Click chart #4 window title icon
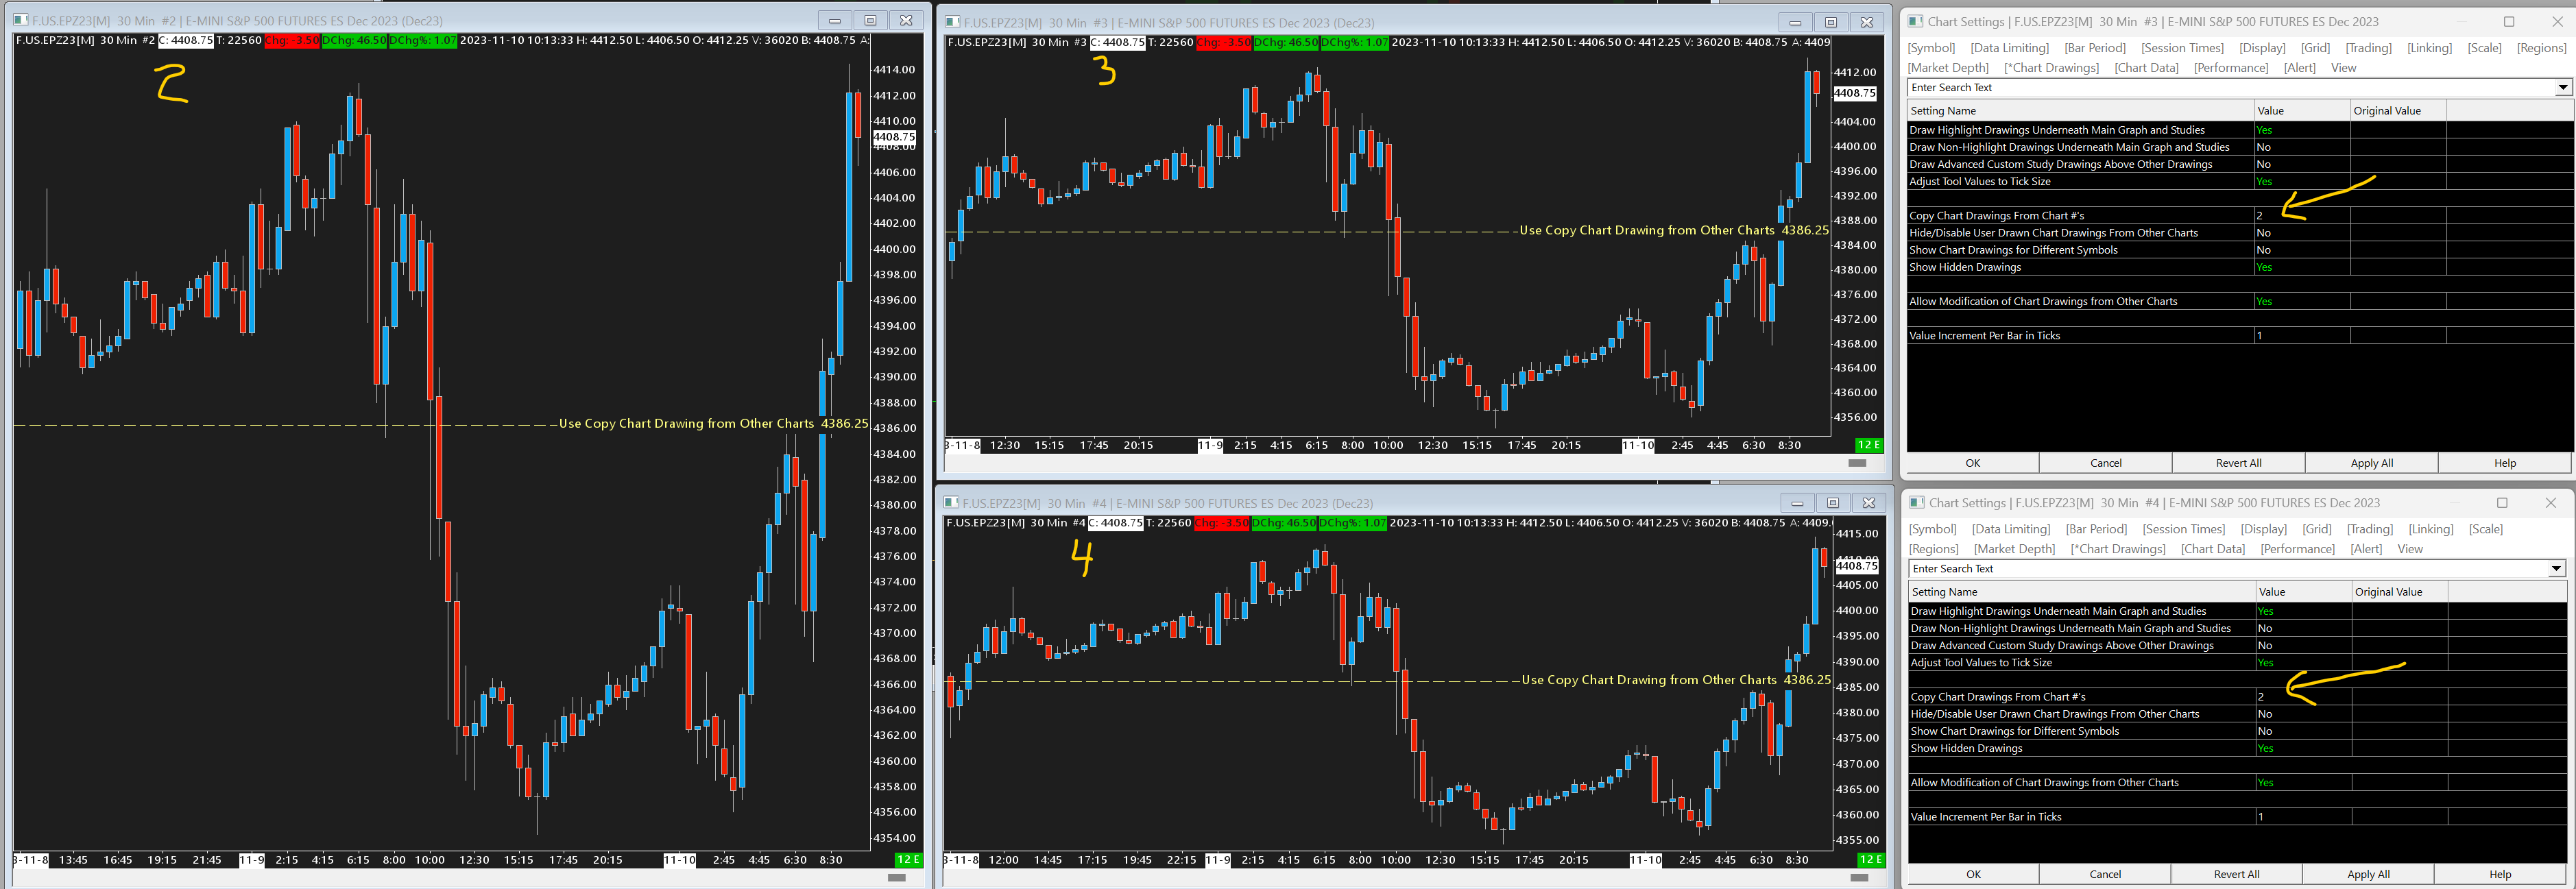Viewport: 2576px width, 889px height. pos(951,503)
